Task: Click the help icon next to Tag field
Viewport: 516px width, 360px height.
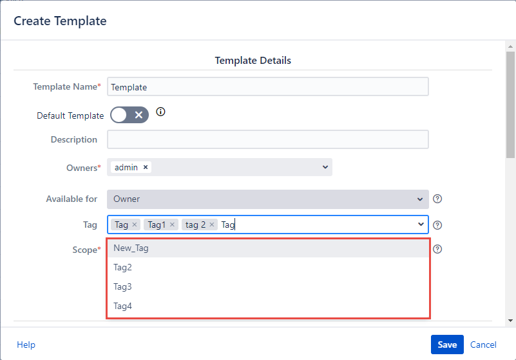Action: tap(437, 225)
